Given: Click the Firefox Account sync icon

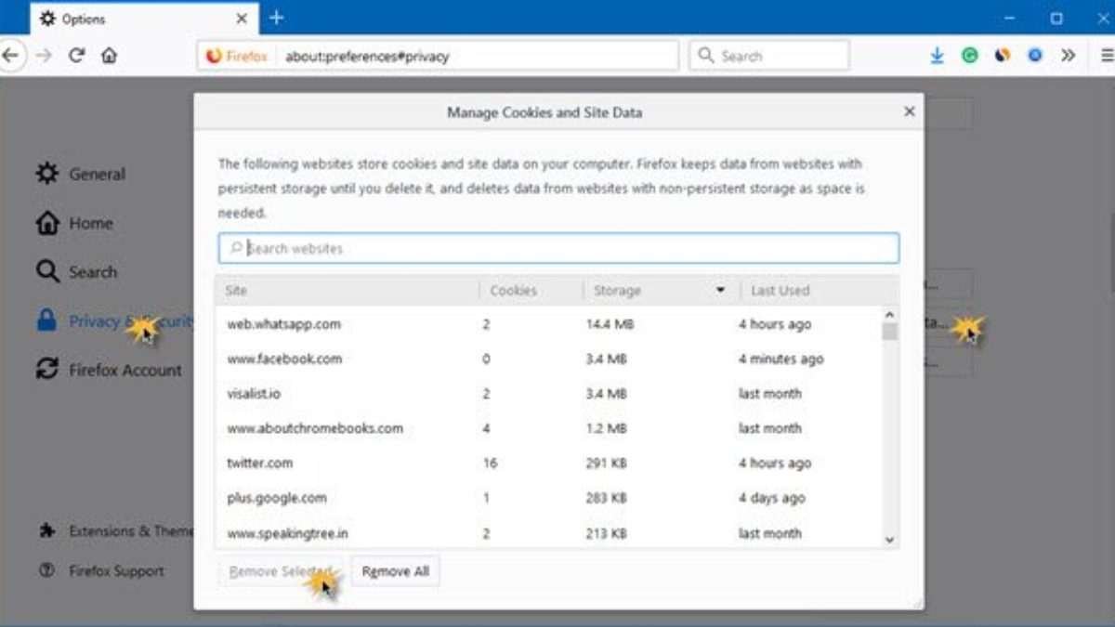Looking at the screenshot, I should 46,370.
